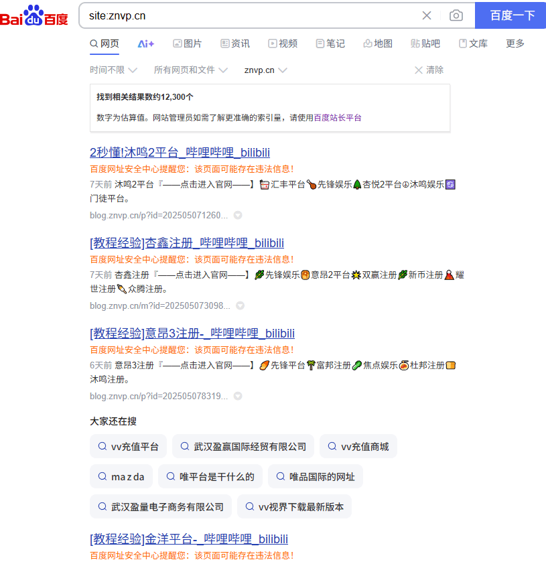Click snippet text of 杏鑫注册 result

point(277,282)
